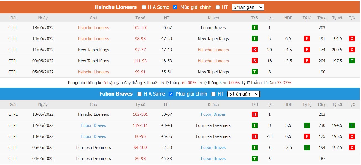The width and height of the screenshot is (361, 165).
Task: Tick H-A Same checkbox in Fubon Braves header
Action: pyautogui.click(x=139, y=94)
